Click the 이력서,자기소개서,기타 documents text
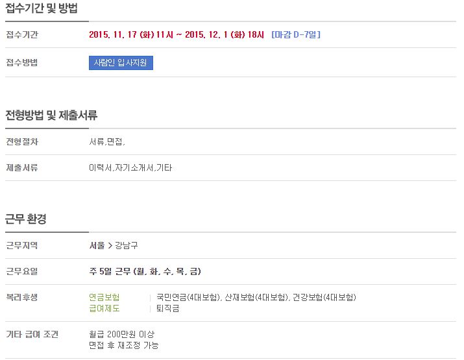The width and height of the screenshot is (464, 360). point(130,168)
